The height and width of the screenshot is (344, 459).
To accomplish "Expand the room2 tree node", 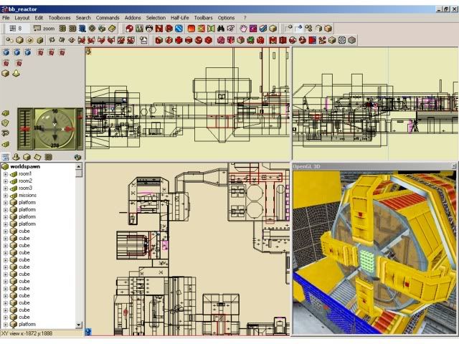I will [5, 181].
